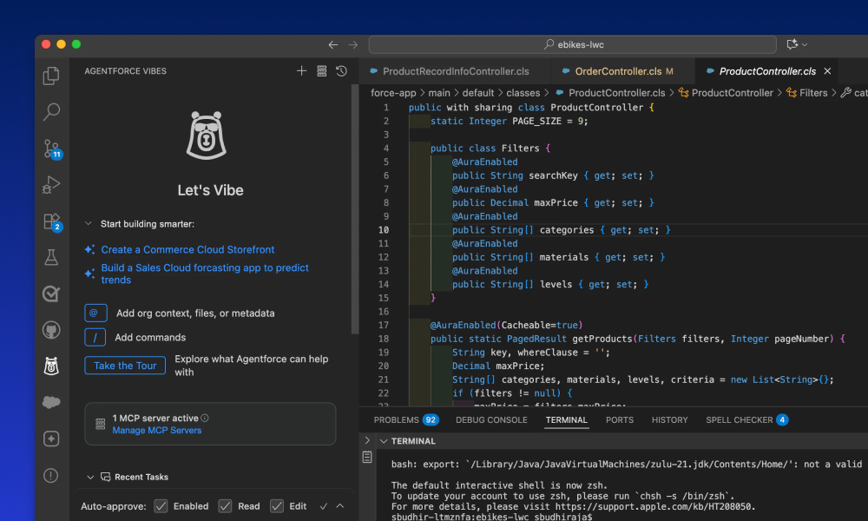Open the classes breadcrumb segment
The width and height of the screenshot is (868, 521).
[523, 93]
